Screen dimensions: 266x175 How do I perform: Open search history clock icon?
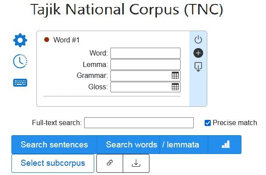20,61
